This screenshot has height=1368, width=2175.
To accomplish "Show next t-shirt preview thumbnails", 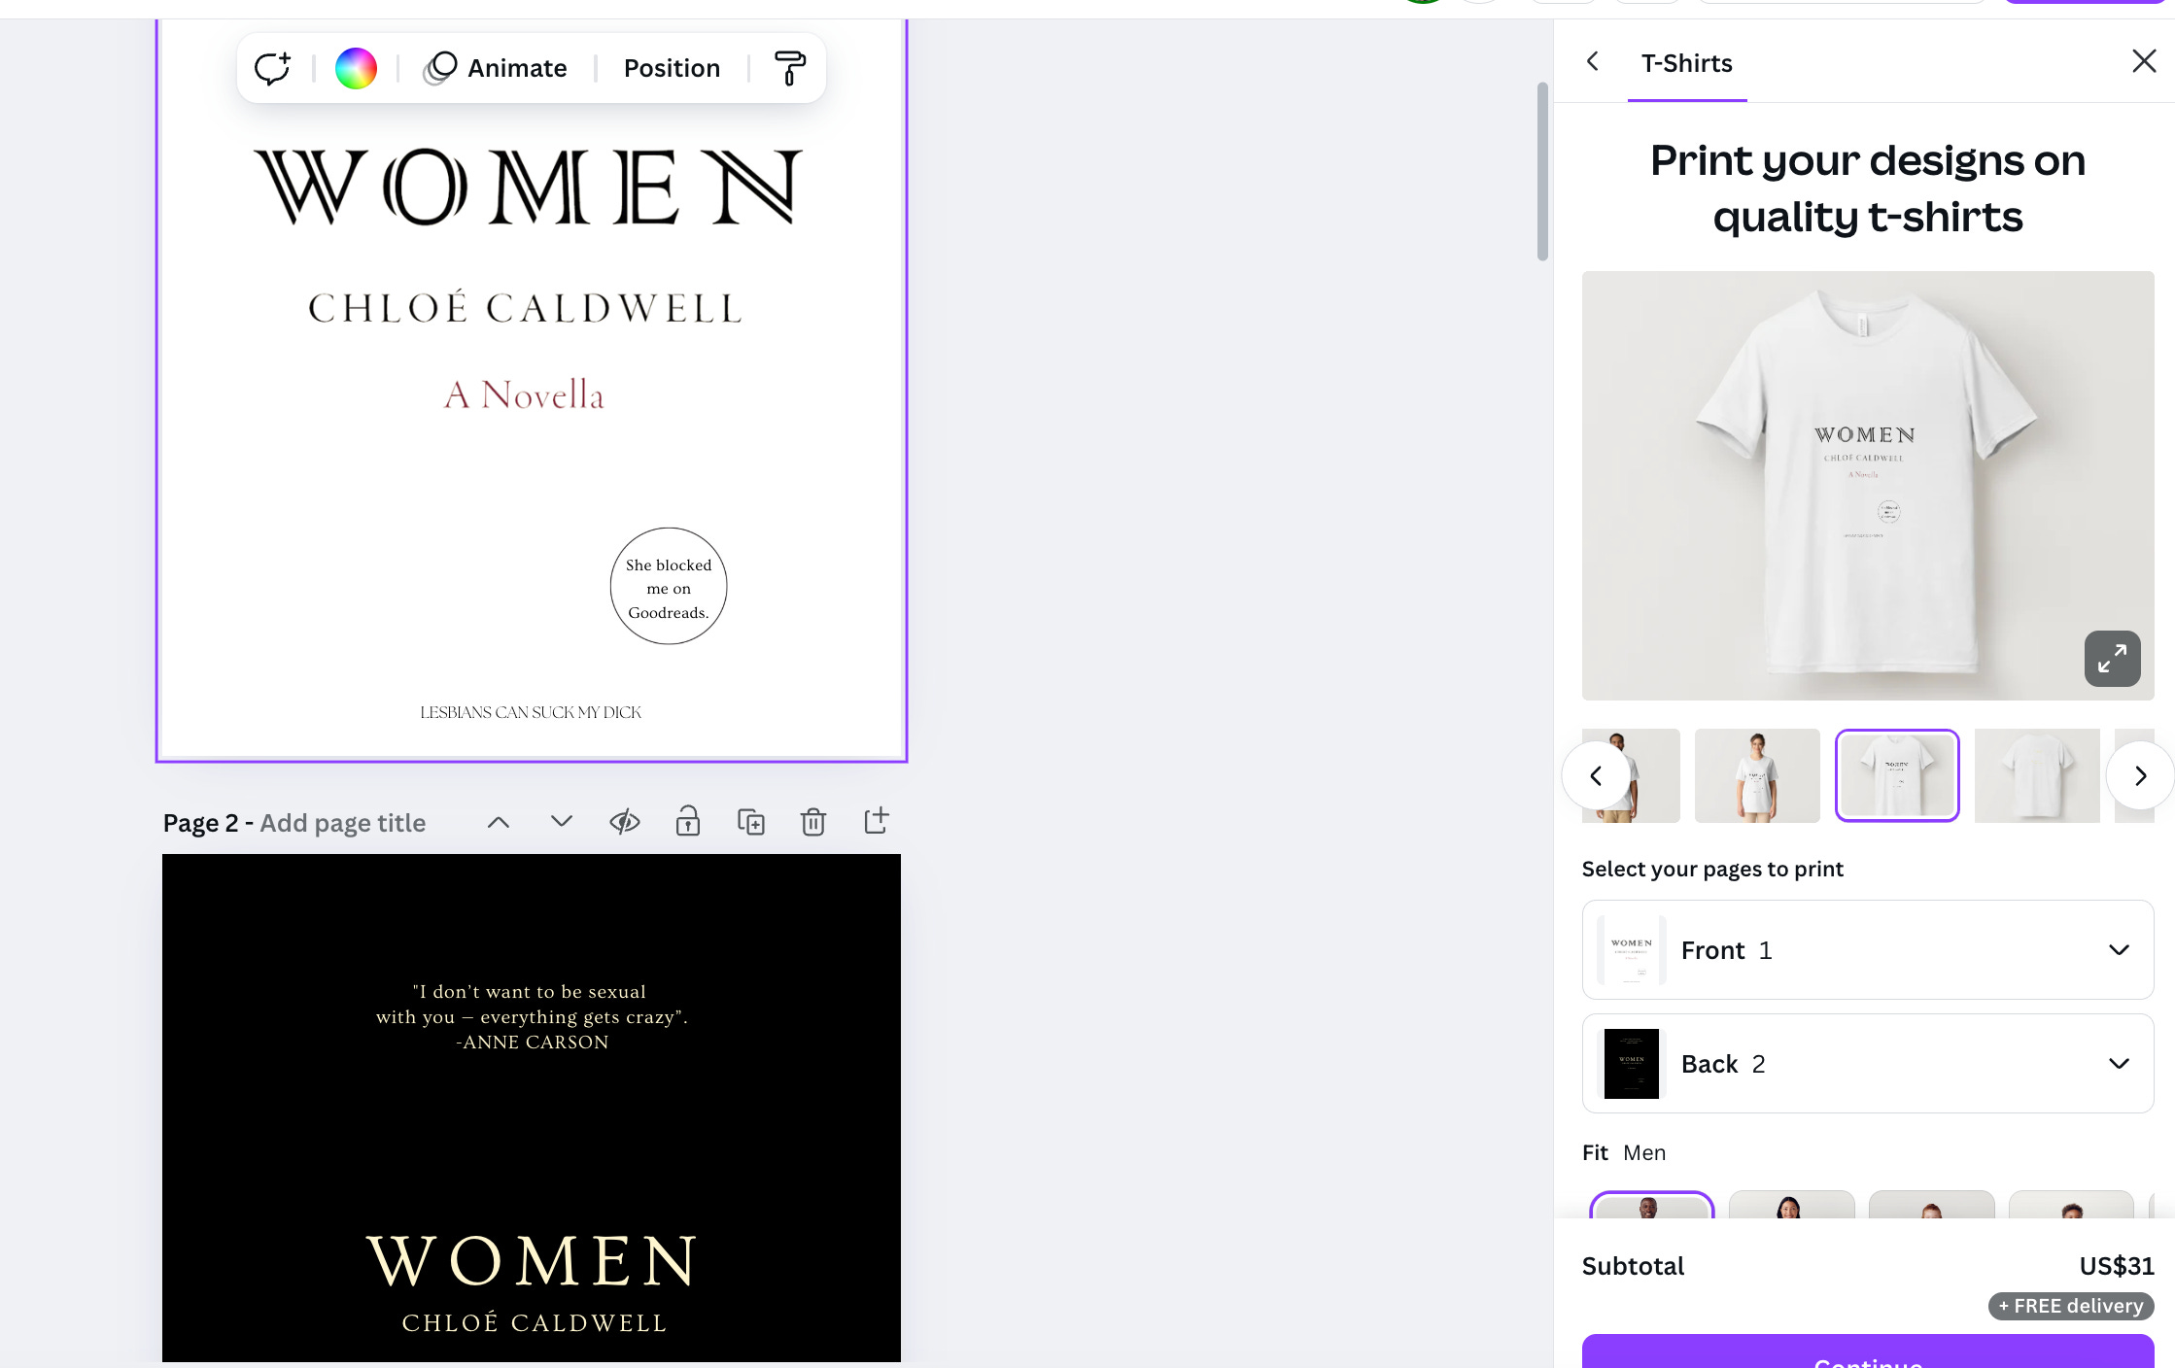I will click(x=2140, y=775).
